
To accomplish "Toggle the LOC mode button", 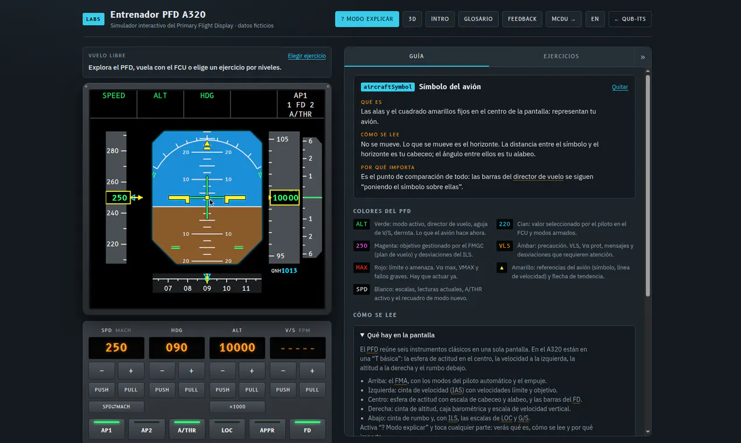I will point(227,429).
